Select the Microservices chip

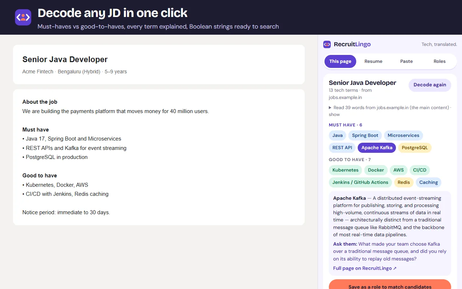(404, 135)
